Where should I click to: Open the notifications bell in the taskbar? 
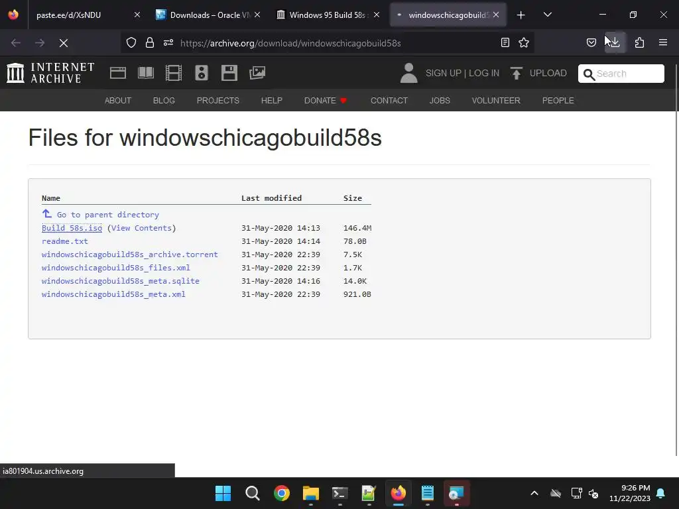(661, 493)
